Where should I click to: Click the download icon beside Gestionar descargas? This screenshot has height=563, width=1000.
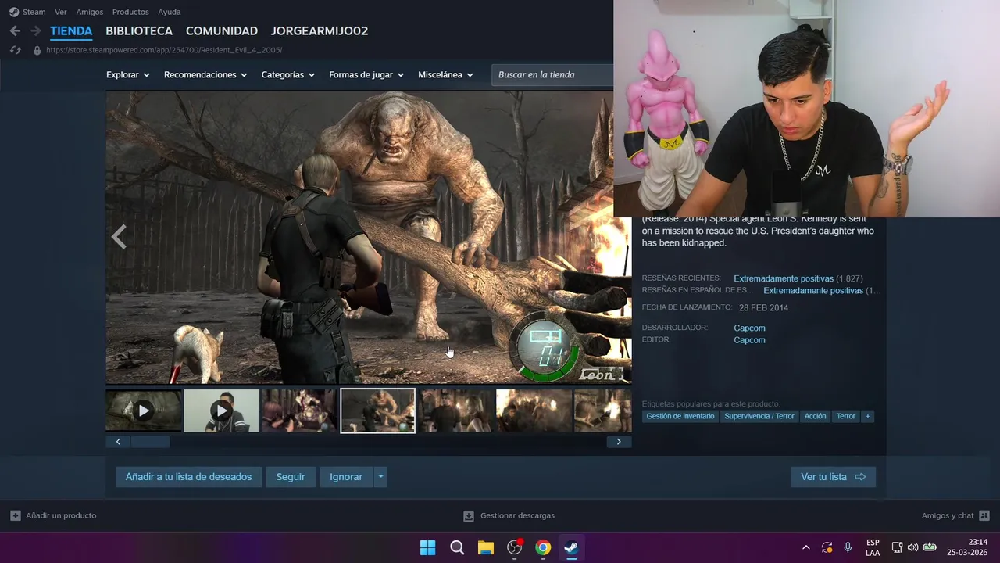pos(469,516)
